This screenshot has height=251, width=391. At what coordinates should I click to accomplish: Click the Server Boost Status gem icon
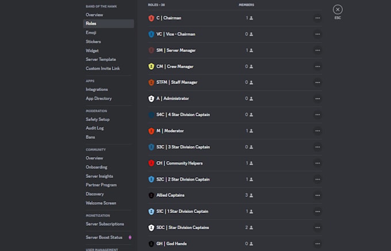coord(130,237)
